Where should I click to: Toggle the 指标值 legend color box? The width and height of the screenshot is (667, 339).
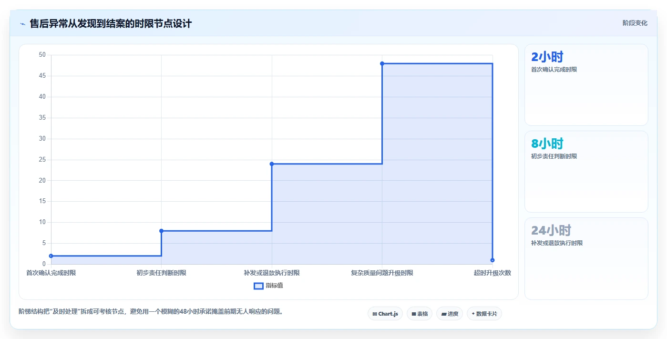coord(258,286)
